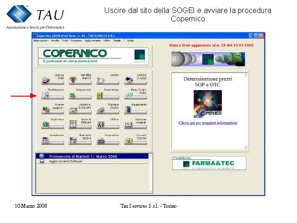Click the Copernico title bar application icon
This screenshot has width=297, height=223.
pyautogui.click(x=34, y=35)
